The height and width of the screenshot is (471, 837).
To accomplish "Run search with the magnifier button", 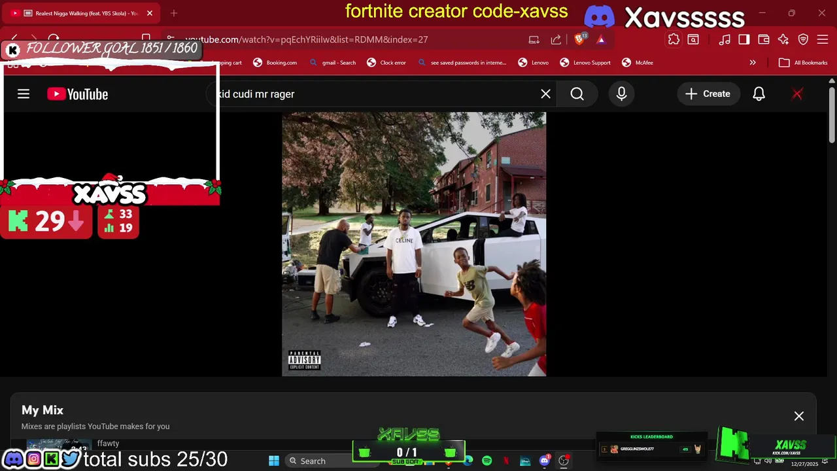I will tap(577, 94).
